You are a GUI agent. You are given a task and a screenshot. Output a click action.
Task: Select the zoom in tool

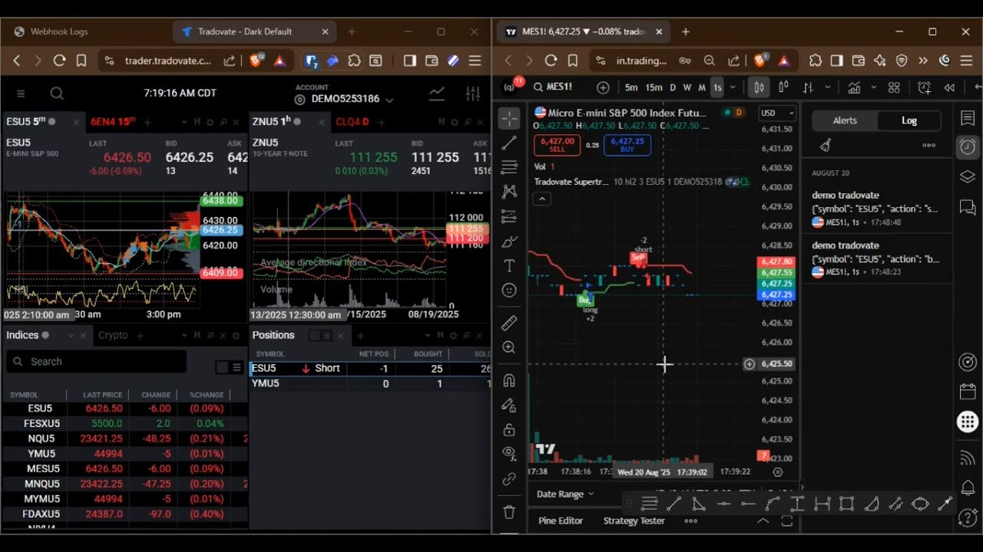click(x=509, y=347)
